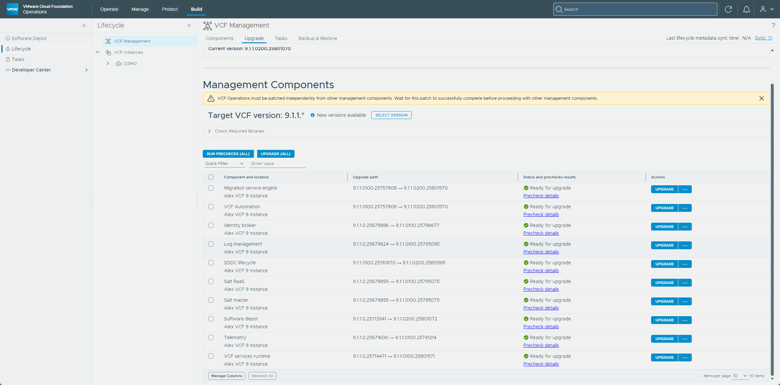Click the vertical scrollbar in components area
The height and width of the screenshot is (385, 780).
pyautogui.click(x=772, y=230)
